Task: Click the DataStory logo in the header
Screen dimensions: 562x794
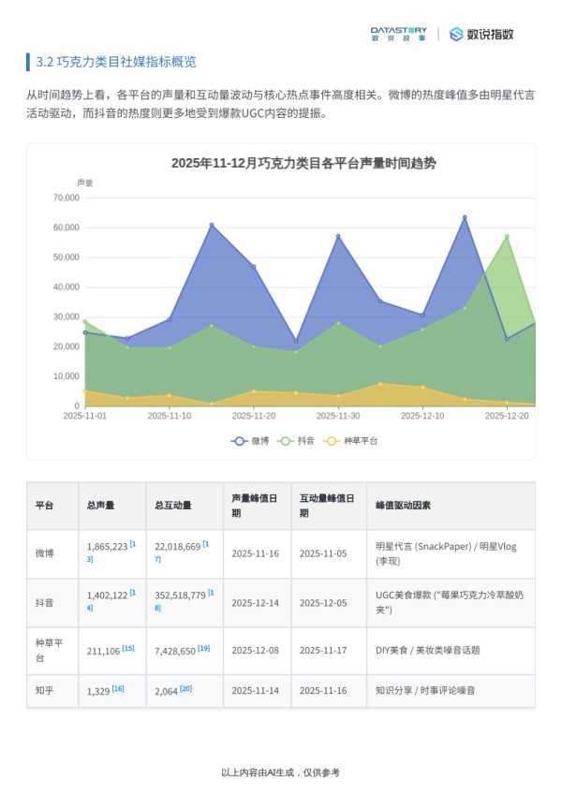Action: click(398, 35)
